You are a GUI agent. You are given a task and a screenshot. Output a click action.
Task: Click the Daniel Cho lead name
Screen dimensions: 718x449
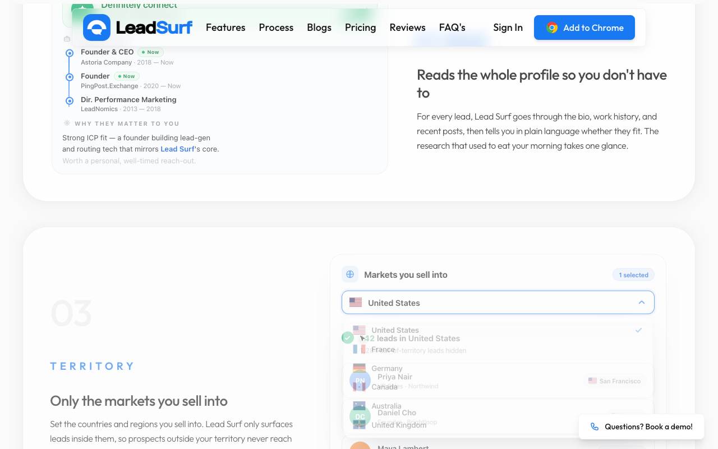click(397, 413)
